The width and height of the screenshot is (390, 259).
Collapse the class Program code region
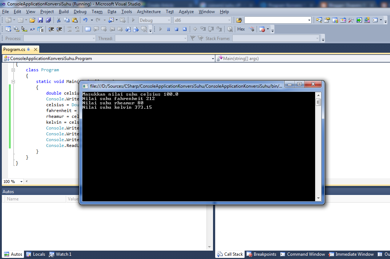13,70
